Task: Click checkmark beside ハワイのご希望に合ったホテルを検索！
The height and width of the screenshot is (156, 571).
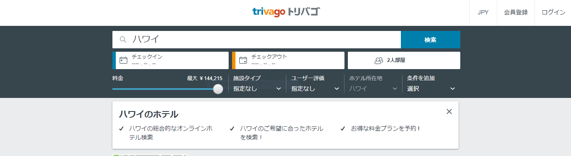Action: pyautogui.click(x=232, y=128)
